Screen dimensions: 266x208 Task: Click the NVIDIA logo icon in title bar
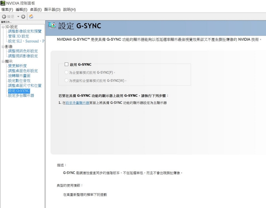click(x=3, y=3)
